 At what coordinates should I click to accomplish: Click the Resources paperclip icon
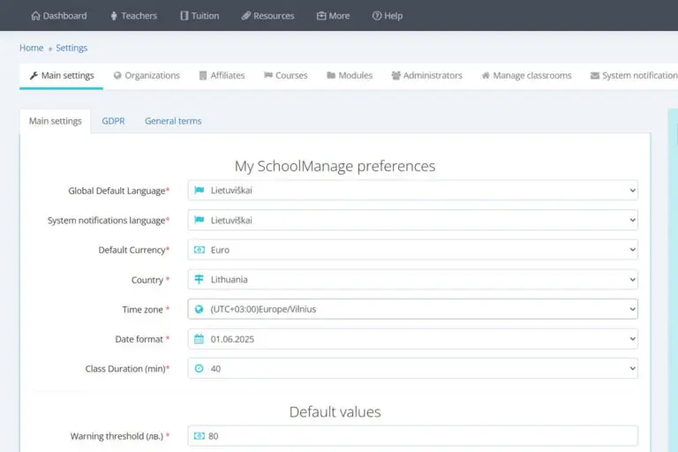click(246, 16)
